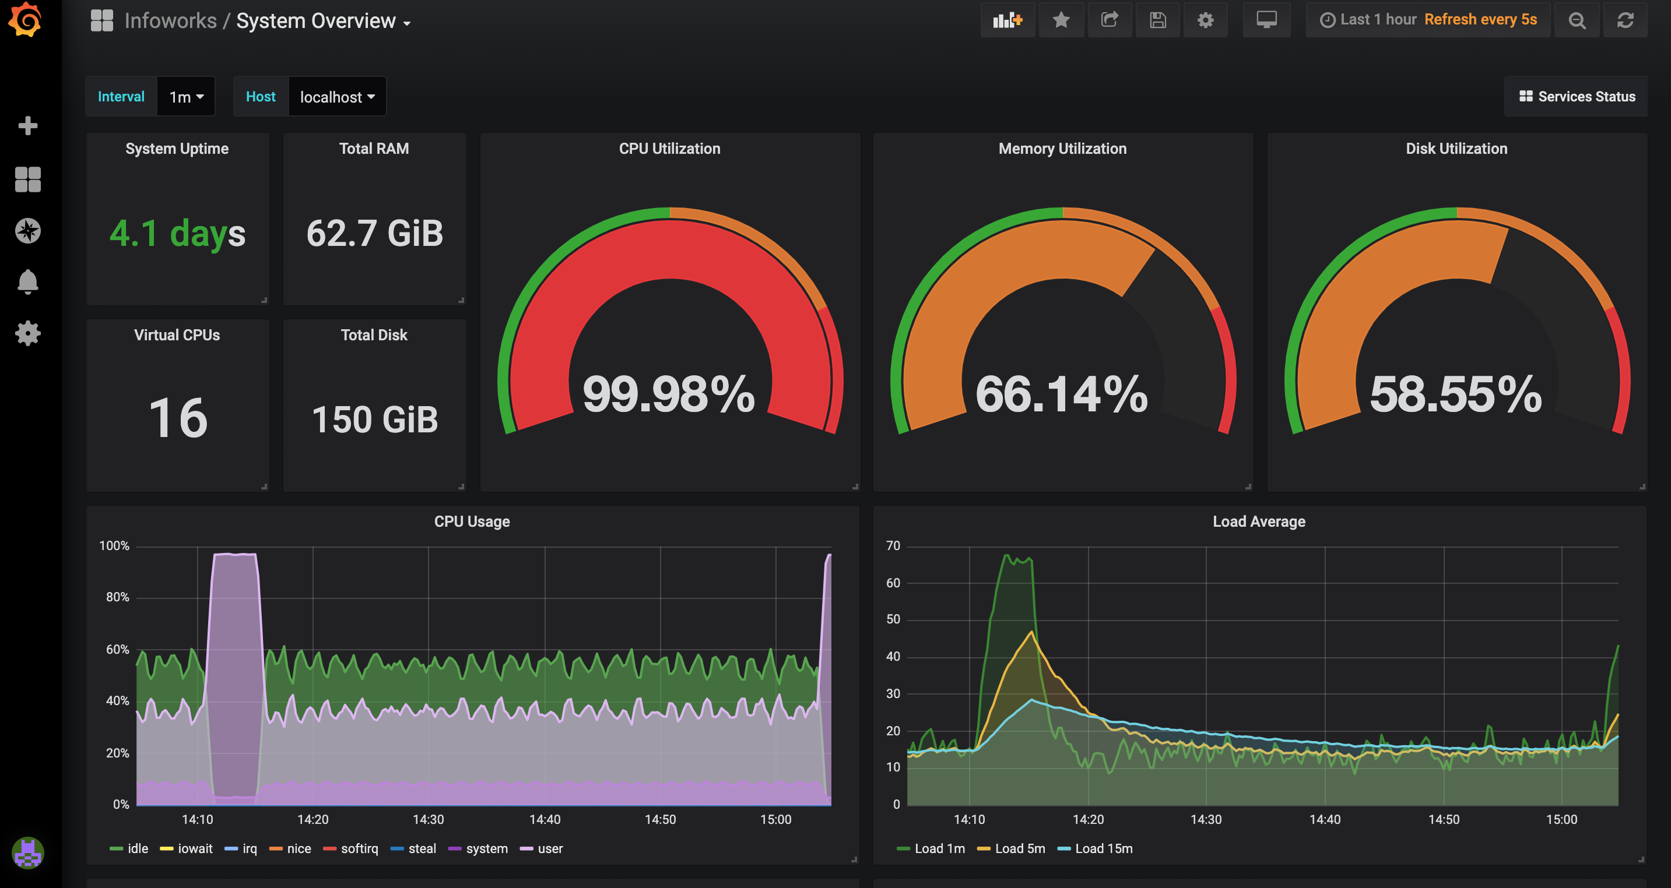Star this dashboard as favorite
The height and width of the screenshot is (888, 1671).
[1061, 20]
